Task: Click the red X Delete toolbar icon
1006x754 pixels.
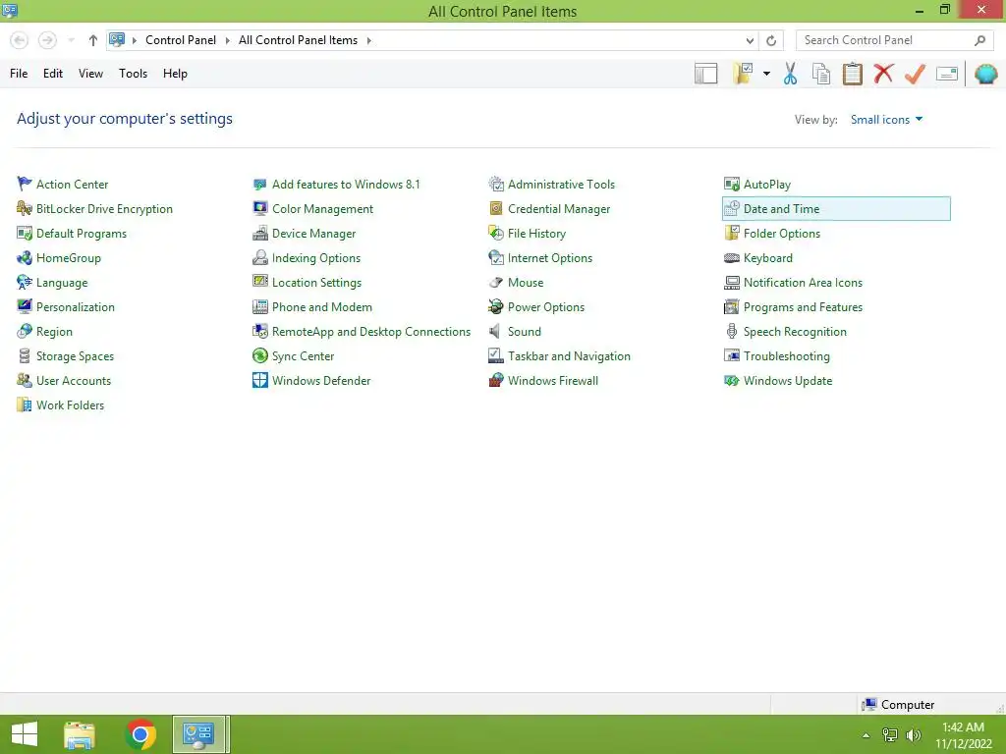Action: [x=883, y=74]
